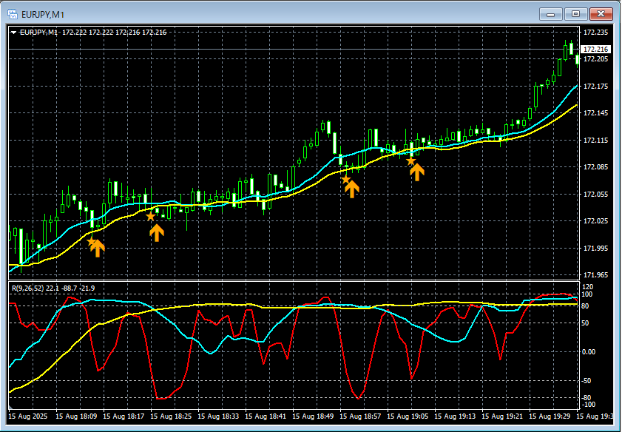
Task: Click time axis label 15 Aug 19:21
Action: pyautogui.click(x=503, y=416)
